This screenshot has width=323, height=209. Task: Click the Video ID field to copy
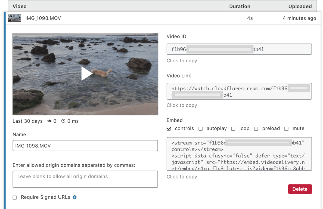point(239,49)
